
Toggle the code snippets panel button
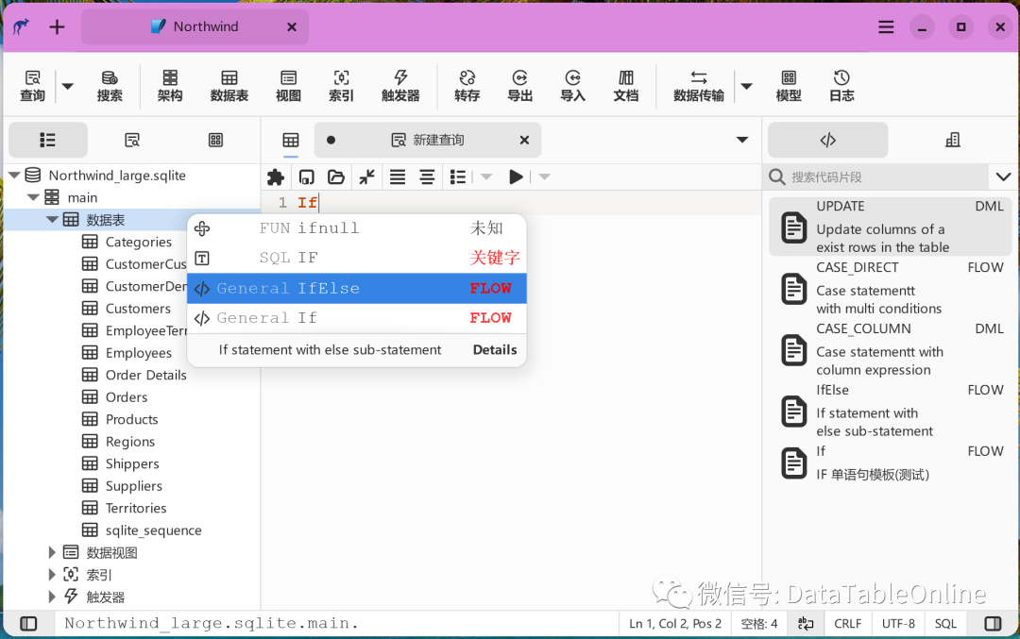pyautogui.click(x=827, y=139)
